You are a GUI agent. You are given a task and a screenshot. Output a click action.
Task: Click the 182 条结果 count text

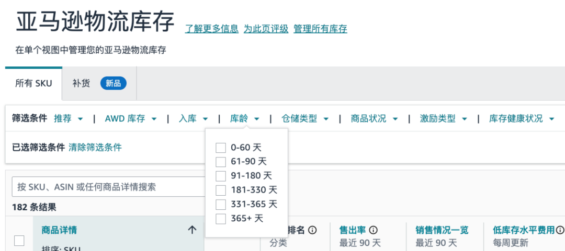34,207
